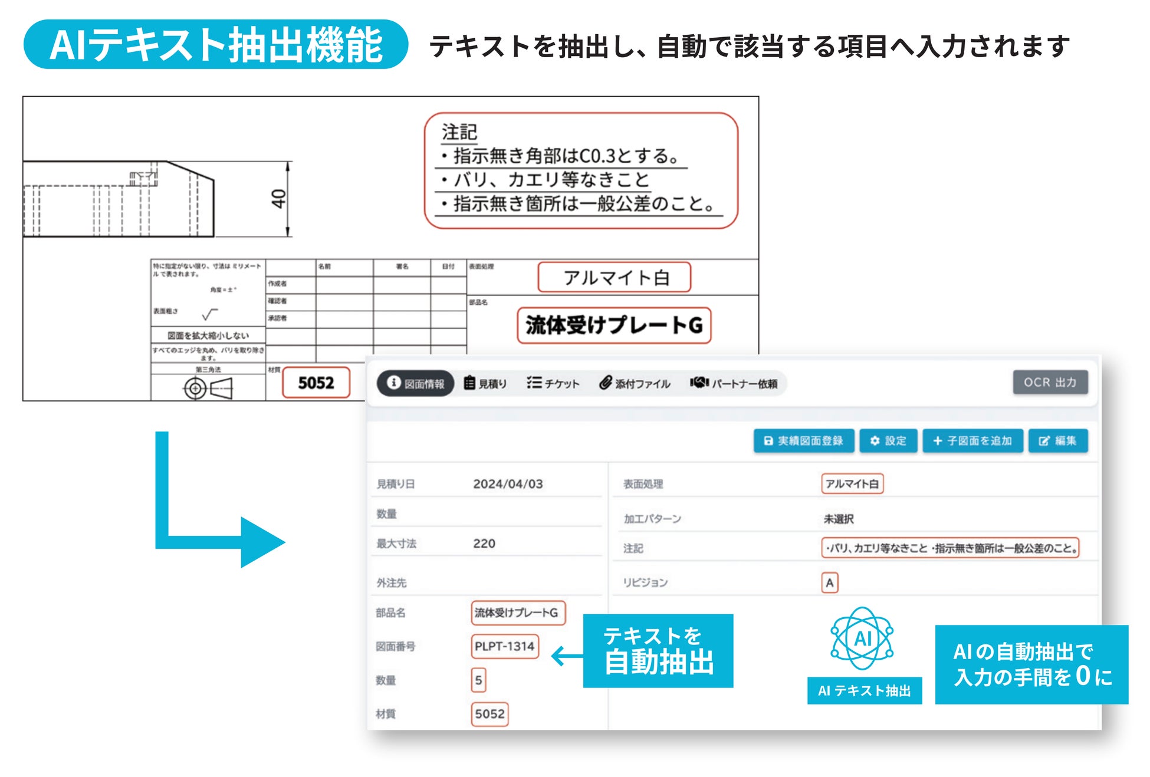Click the 材質 field showing 5052
Image resolution: width=1150 pixels, height=777 pixels.
(489, 714)
